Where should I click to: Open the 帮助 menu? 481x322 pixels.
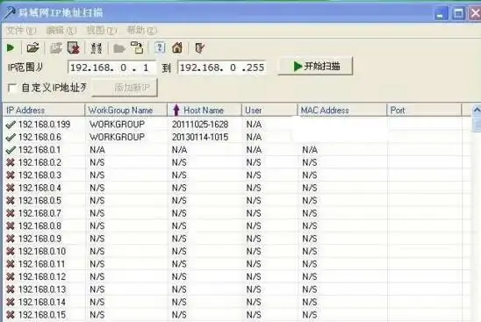point(141,31)
